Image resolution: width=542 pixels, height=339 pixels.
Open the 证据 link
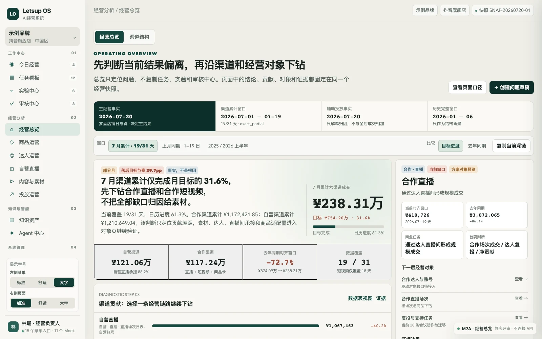click(381, 298)
